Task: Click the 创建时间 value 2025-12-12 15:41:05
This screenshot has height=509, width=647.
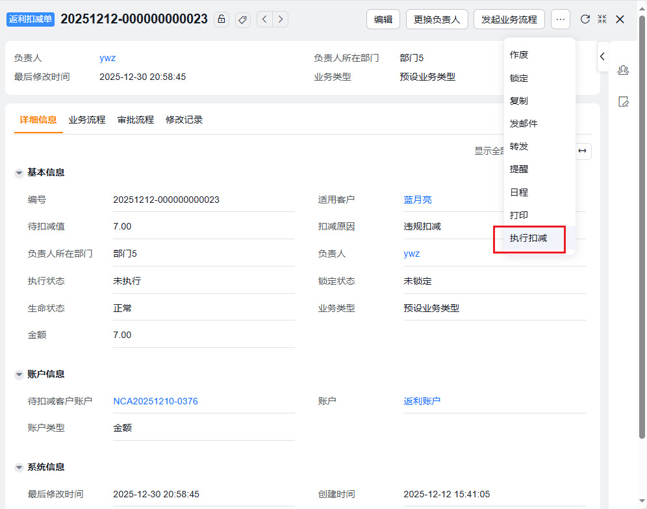Action: (446, 494)
